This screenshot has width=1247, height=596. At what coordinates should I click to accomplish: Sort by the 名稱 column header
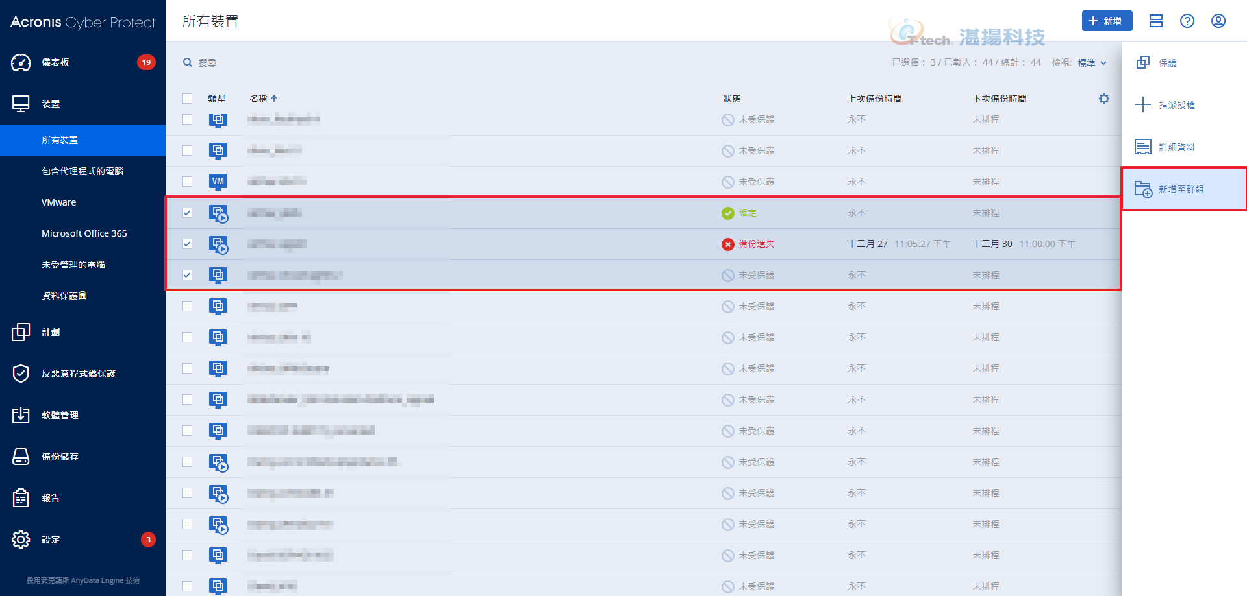[x=259, y=99]
